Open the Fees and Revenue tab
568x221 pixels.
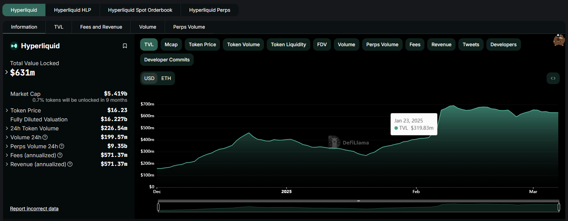tap(101, 27)
